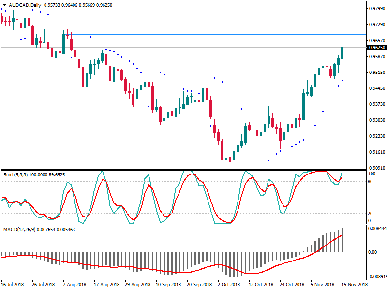Click the 5 Nov 2018 date label
Image resolution: width=387 pixels, height=290 pixels.
click(323, 284)
